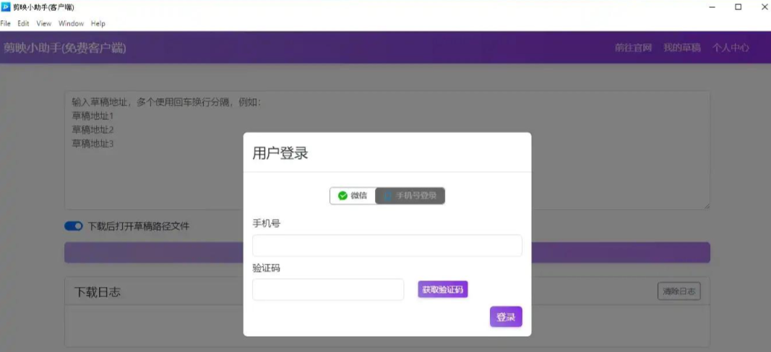Click the 手机号 input field
771x352 pixels.
[x=387, y=245]
